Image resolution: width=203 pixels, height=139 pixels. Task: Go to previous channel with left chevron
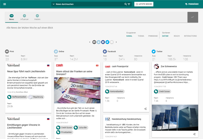(x=90, y=42)
